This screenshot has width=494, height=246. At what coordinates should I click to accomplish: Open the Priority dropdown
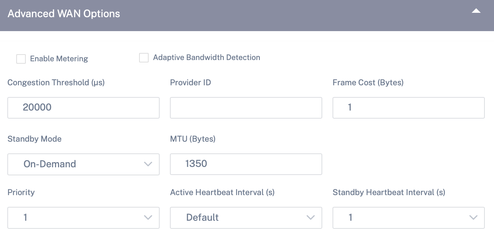click(x=83, y=218)
